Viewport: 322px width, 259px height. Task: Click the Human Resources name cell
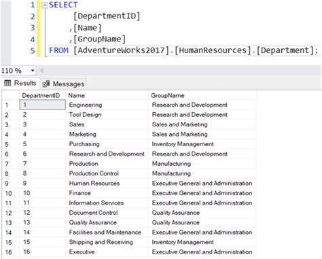point(107,184)
